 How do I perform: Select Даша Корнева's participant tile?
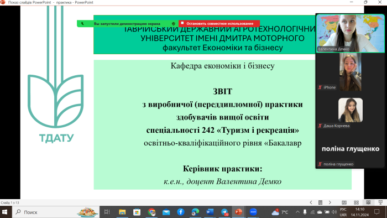[x=350, y=110]
